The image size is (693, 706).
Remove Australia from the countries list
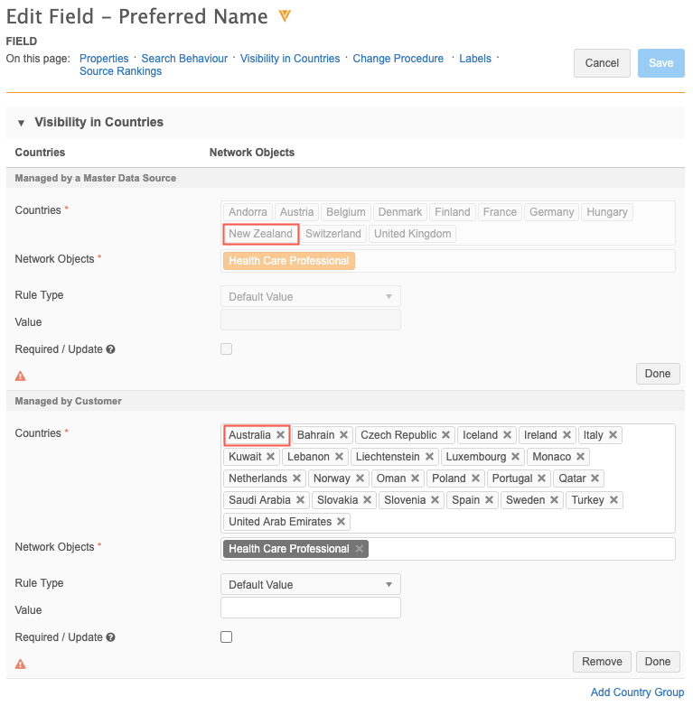(280, 435)
